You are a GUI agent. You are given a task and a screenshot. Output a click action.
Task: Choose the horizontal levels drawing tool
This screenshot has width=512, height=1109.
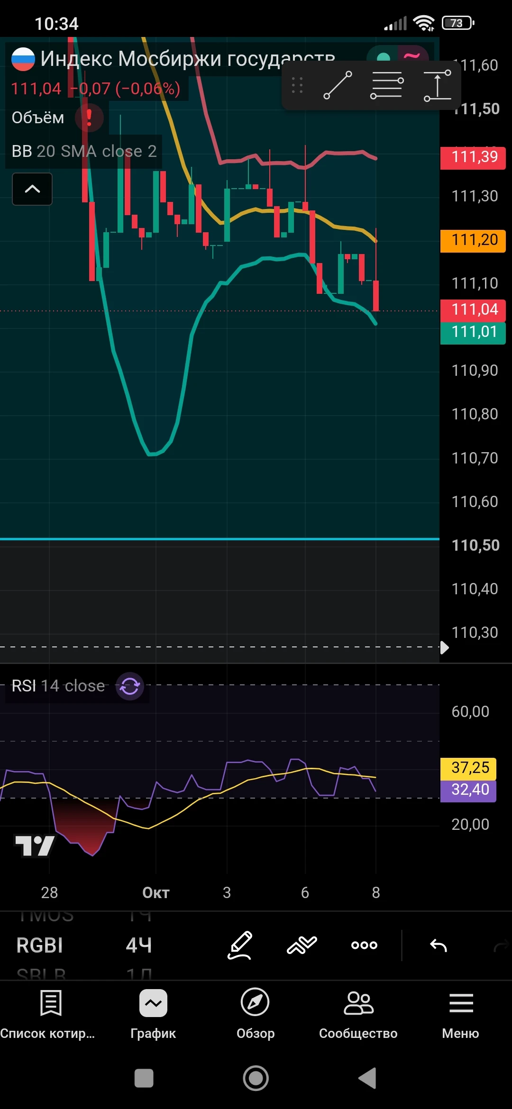[x=387, y=85]
